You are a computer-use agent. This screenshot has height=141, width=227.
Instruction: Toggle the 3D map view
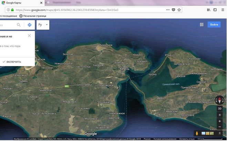(219, 108)
